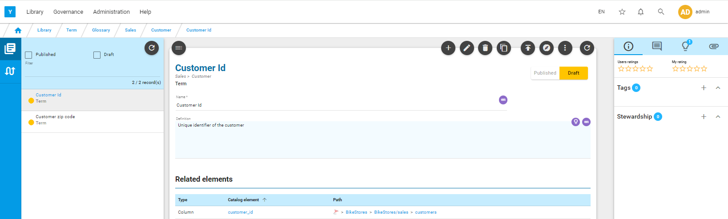Sort by Catalog element column arrow
Viewport: 728px width, 219px height.
265,200
